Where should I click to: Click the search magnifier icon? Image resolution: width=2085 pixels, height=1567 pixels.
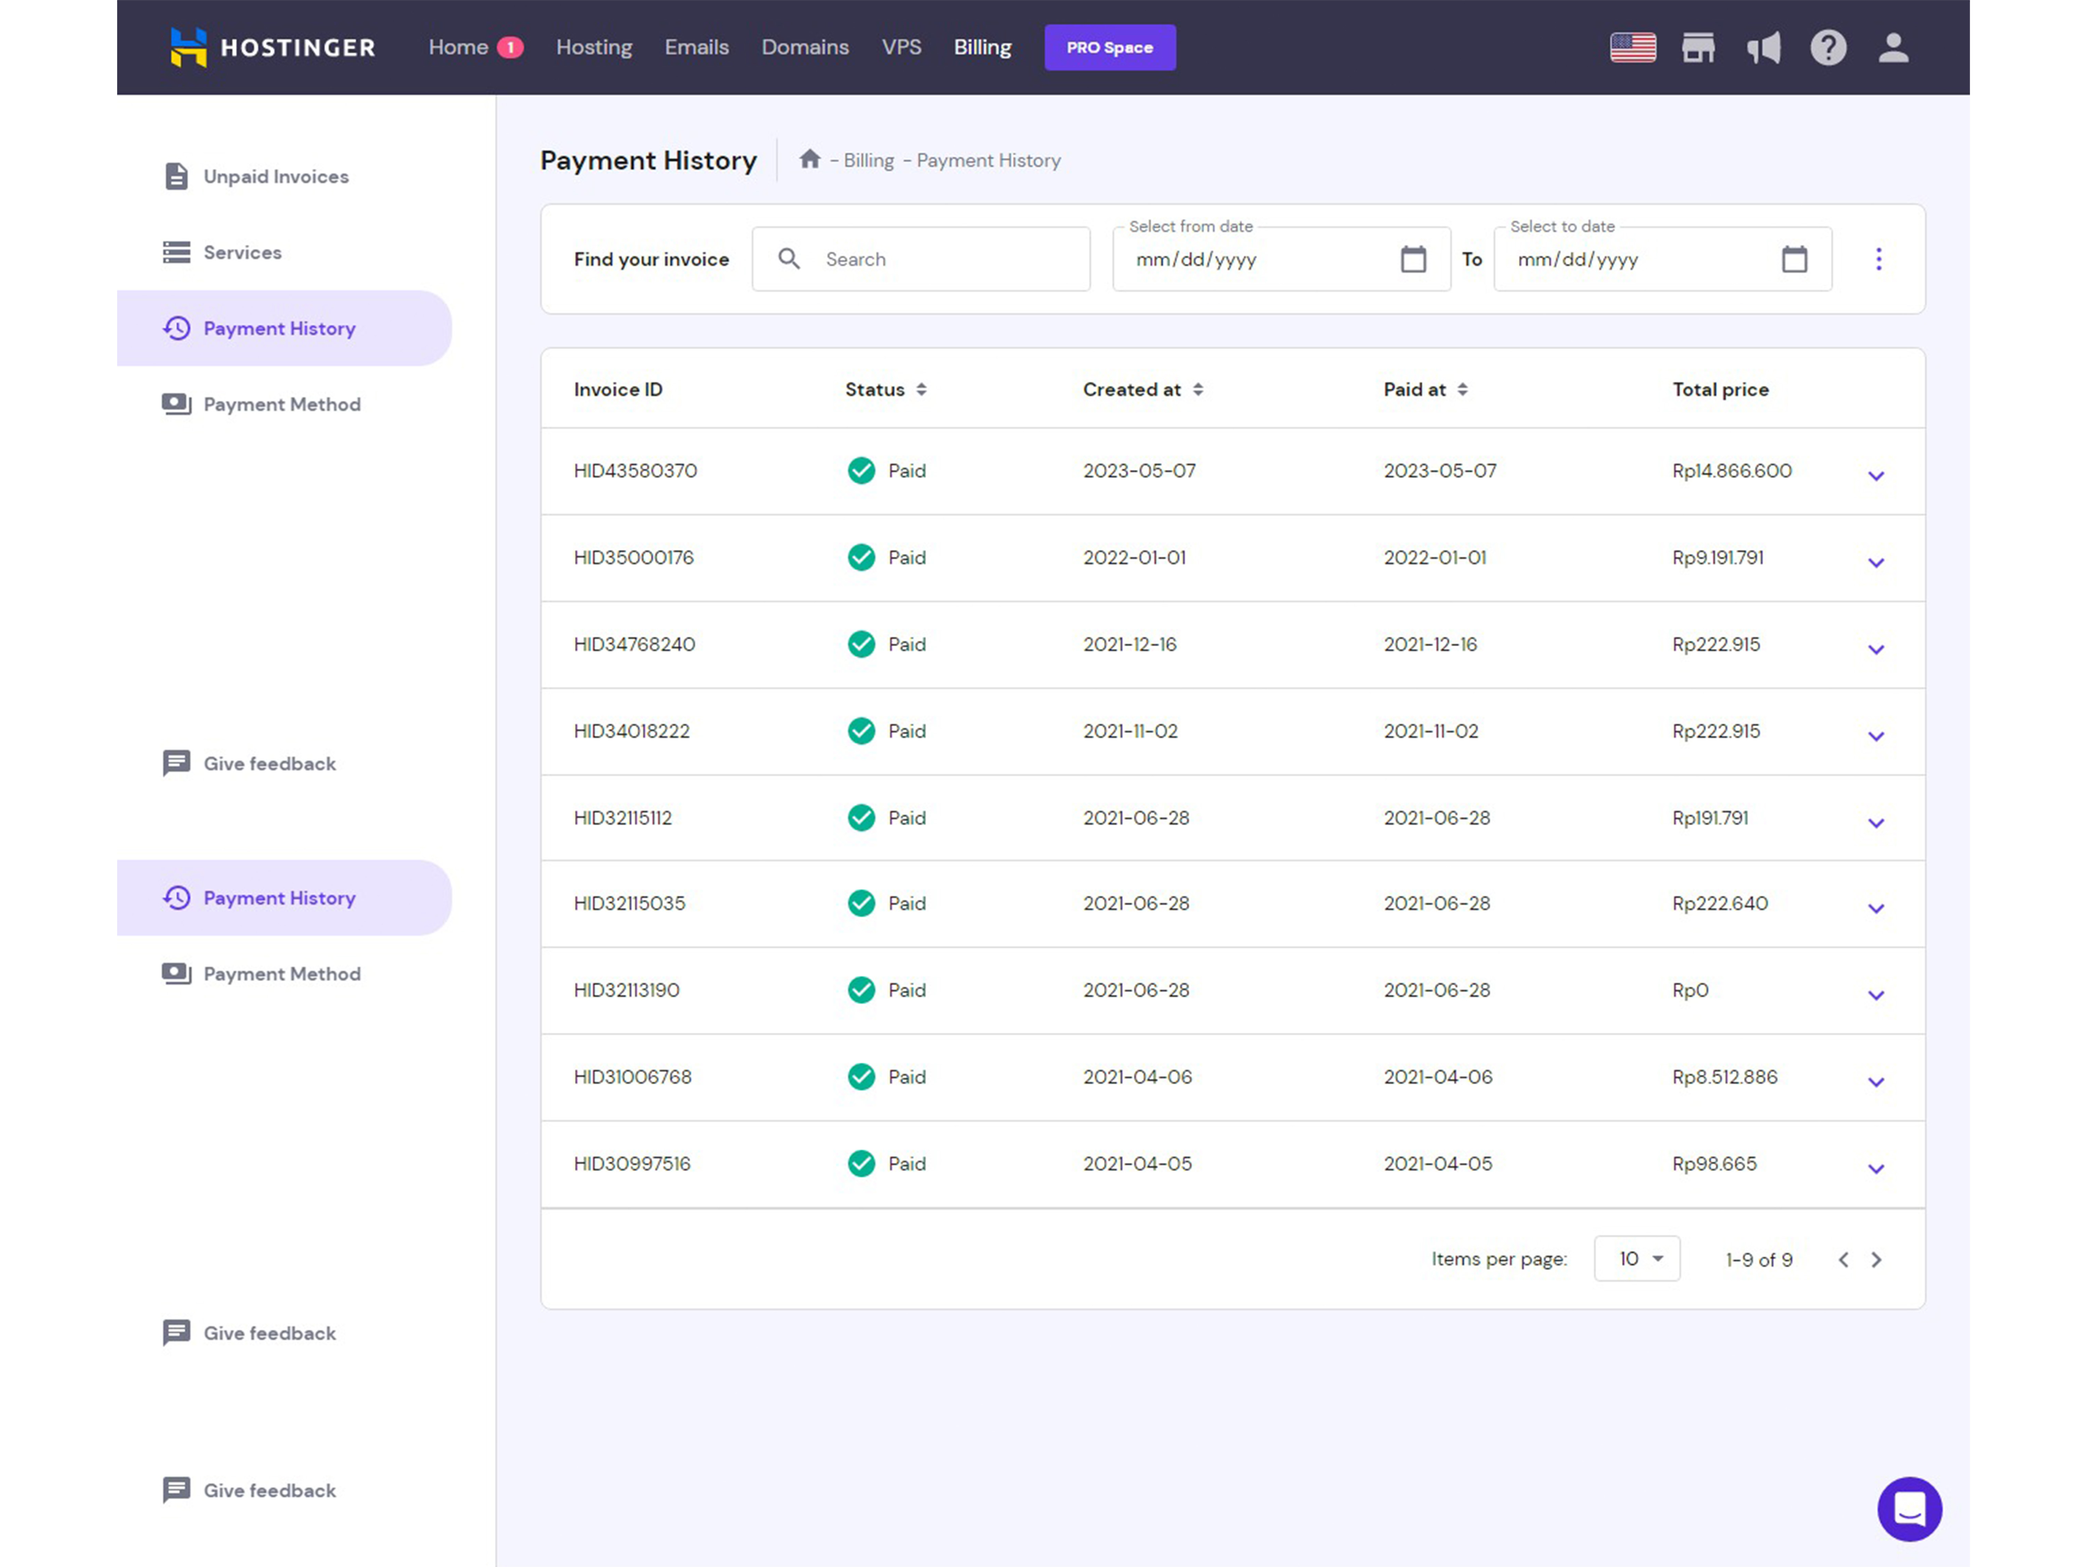(789, 258)
